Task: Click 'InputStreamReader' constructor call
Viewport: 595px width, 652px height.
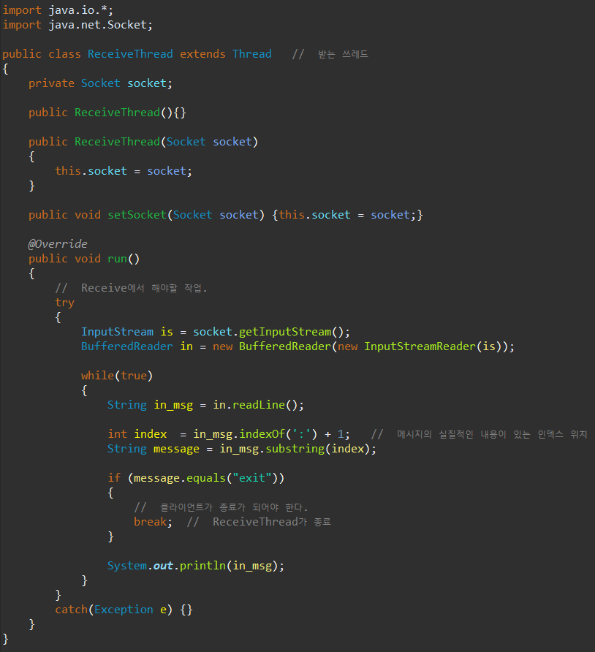Action: pyautogui.click(x=420, y=346)
